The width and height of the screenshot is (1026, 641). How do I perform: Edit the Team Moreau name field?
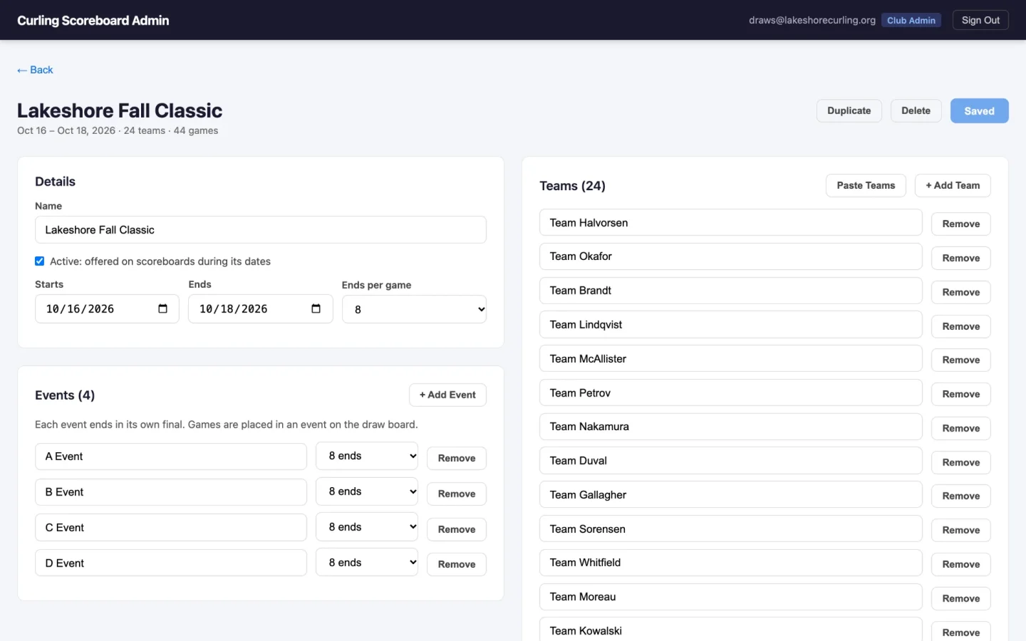pos(731,597)
